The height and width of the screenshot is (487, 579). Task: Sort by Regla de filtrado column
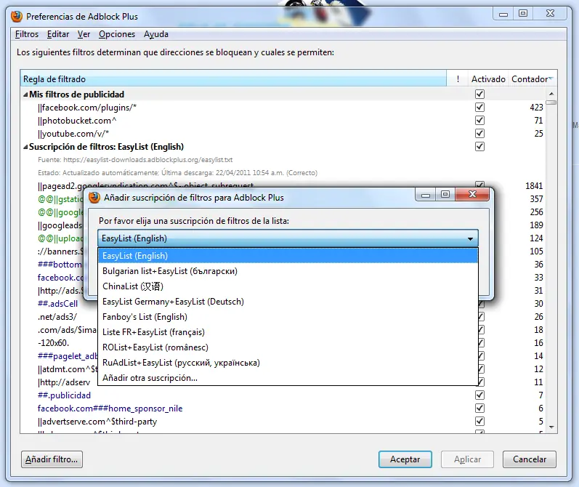pyautogui.click(x=233, y=79)
